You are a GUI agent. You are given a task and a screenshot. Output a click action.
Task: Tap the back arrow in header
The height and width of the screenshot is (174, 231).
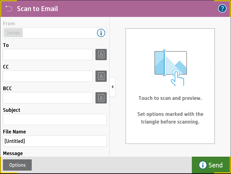click(9, 9)
